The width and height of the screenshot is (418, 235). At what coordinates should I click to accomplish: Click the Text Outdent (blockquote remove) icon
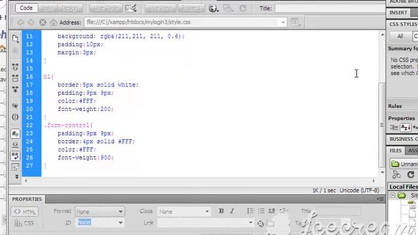pos(272,211)
